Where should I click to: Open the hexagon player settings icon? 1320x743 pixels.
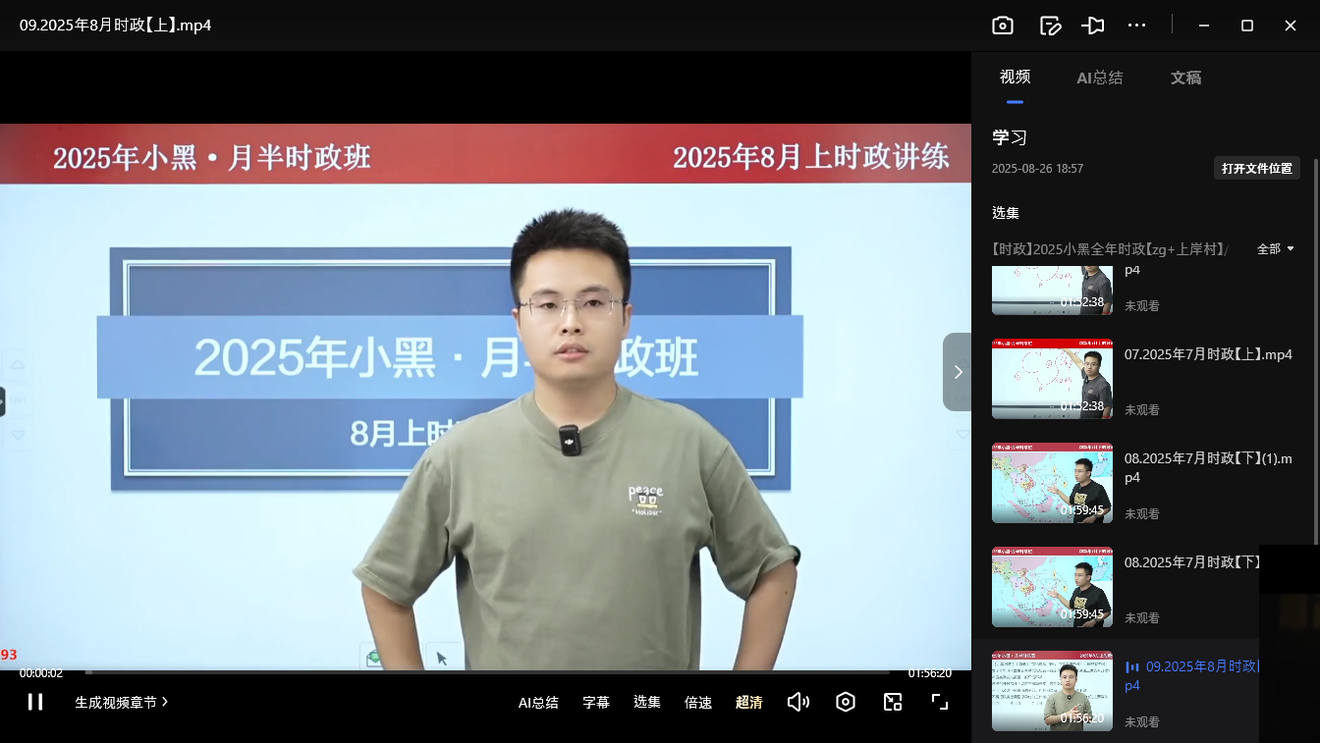(x=846, y=702)
